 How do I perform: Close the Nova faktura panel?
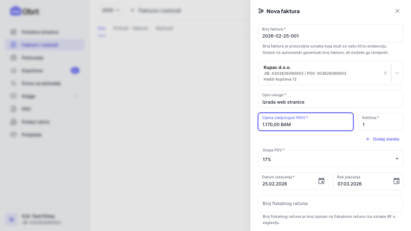pyautogui.click(x=397, y=11)
